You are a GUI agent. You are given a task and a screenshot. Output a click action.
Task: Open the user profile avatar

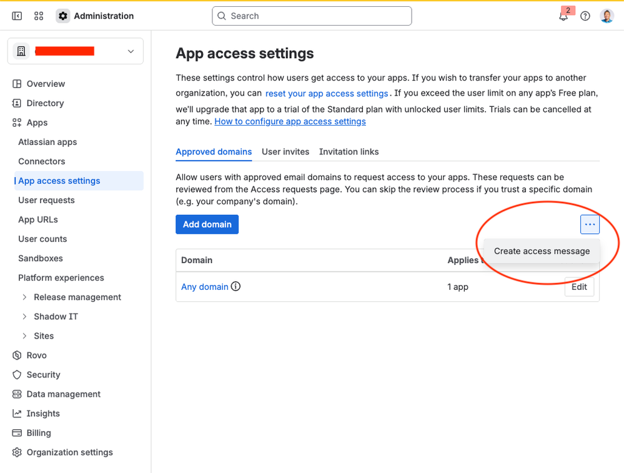tap(607, 16)
